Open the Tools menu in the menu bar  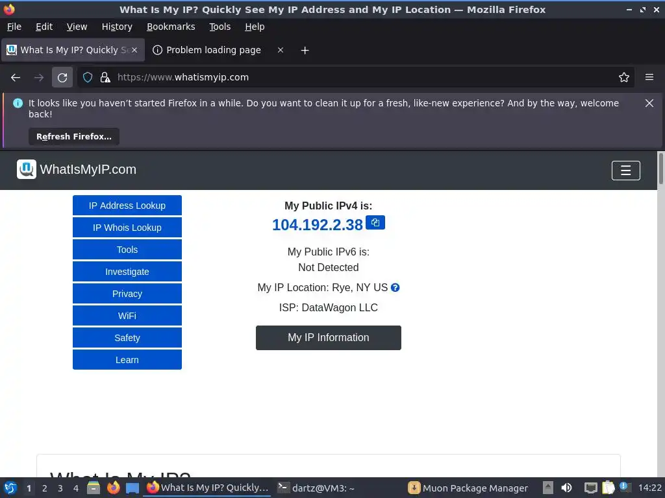point(220,27)
